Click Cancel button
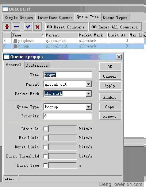 coord(110,76)
